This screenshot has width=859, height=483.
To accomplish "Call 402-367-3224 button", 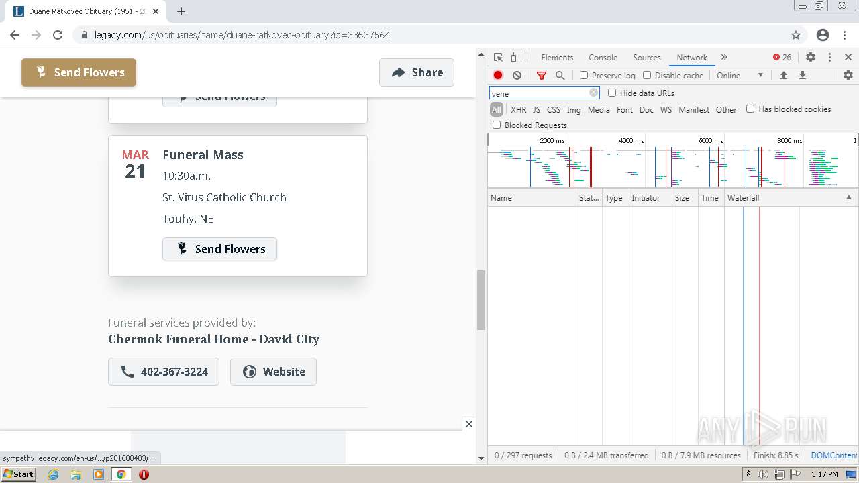I will tap(164, 372).
